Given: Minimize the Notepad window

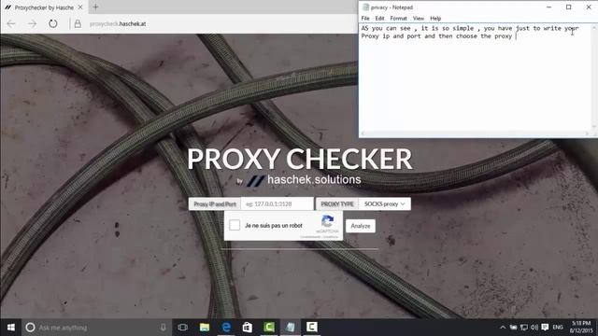Looking at the screenshot, I should tap(548, 7).
